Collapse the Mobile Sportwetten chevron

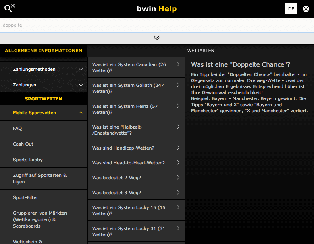pos(81,113)
